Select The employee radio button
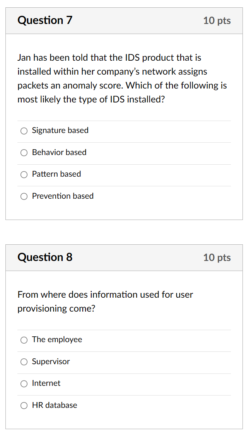The image size is (251, 433). (x=24, y=340)
